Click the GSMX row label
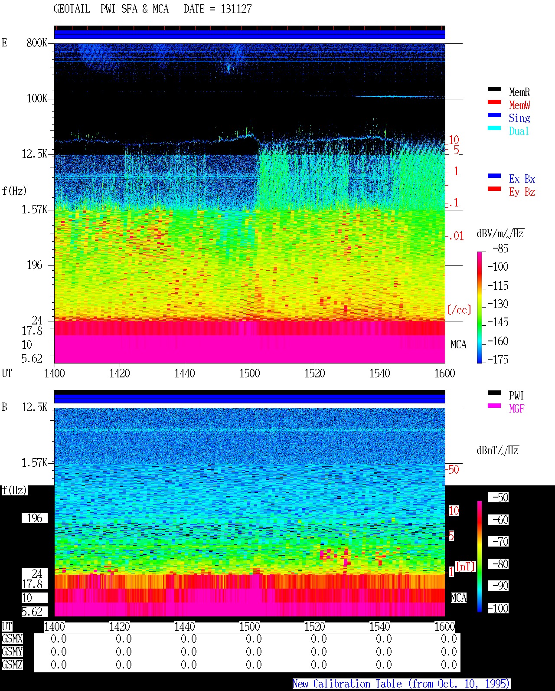 (x=12, y=639)
